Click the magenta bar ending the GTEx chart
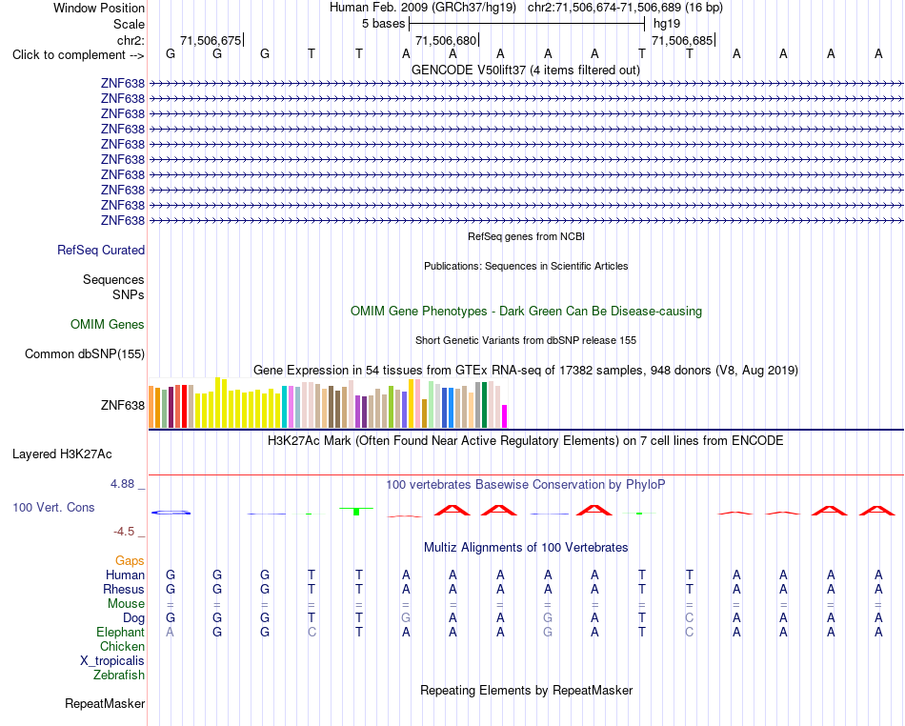905x726 pixels. coord(505,416)
